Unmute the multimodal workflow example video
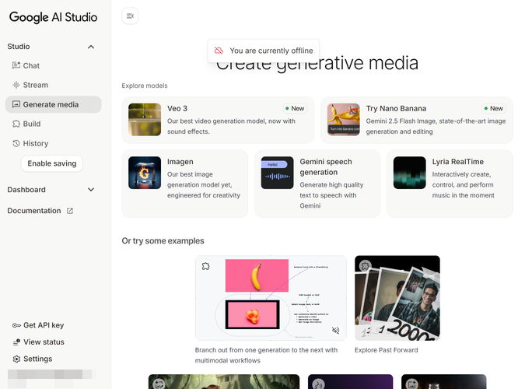Image resolution: width=525 pixels, height=389 pixels. (335, 331)
